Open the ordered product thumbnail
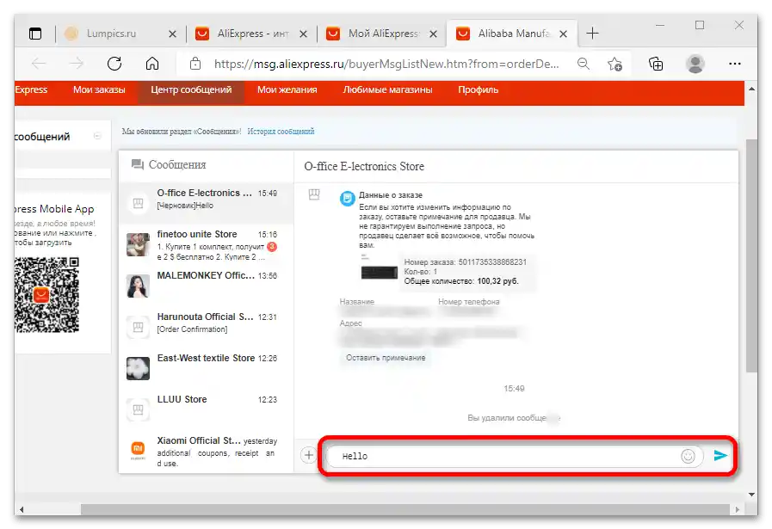This screenshot has height=529, width=772. [379, 272]
